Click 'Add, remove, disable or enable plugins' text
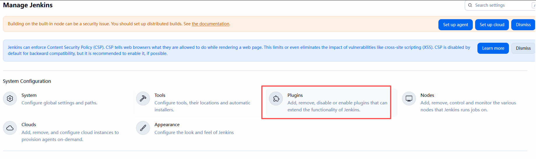 (337, 106)
